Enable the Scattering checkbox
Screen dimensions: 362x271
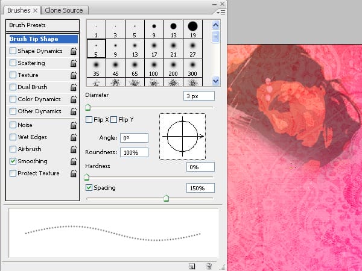(13, 63)
